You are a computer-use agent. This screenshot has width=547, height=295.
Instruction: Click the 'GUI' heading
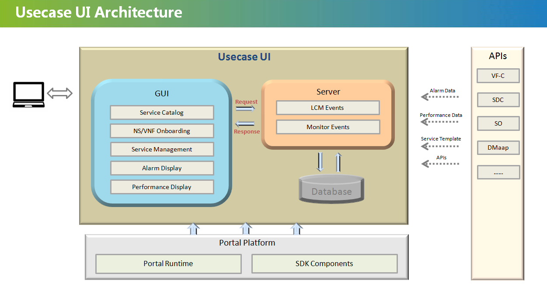point(162,93)
